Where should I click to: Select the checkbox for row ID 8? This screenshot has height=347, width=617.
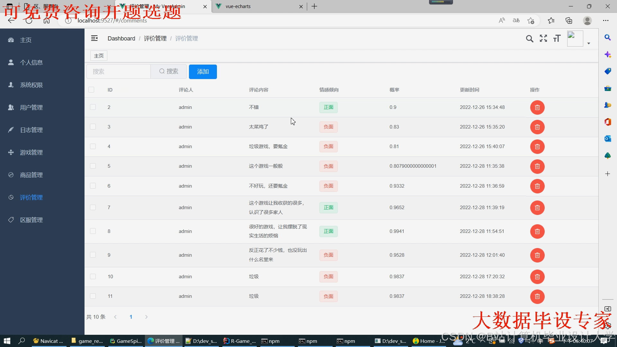coord(93,231)
